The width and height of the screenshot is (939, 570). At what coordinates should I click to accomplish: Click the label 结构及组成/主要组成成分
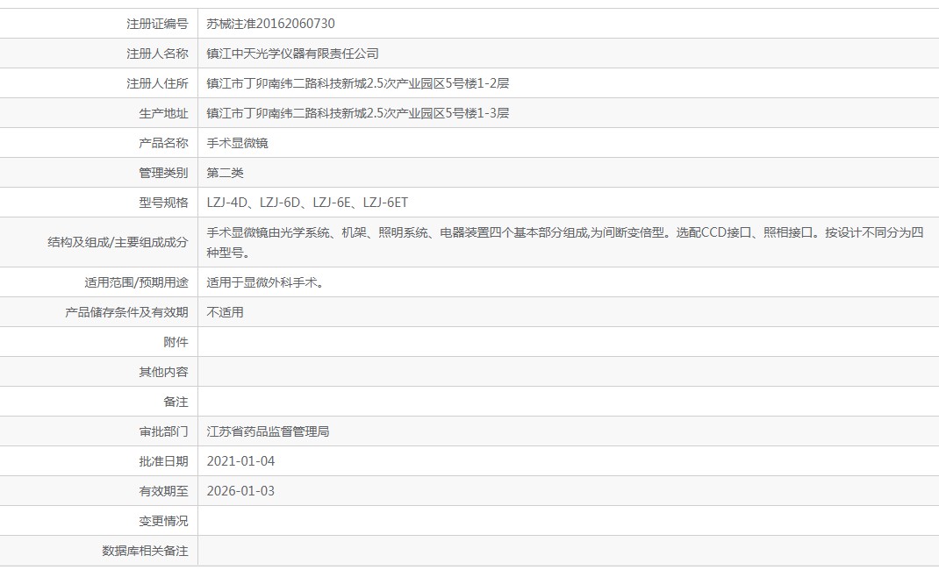(118, 242)
